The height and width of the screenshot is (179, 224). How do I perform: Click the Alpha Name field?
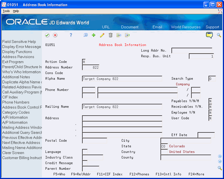coord(122,79)
